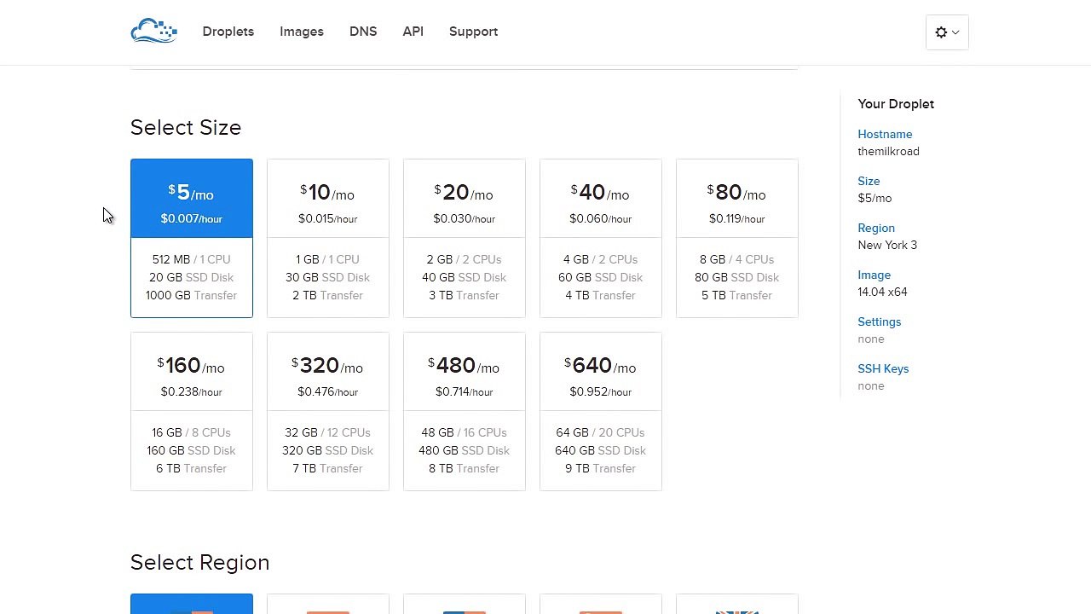Select the $160/mo 16 GB size
Image resolution: width=1091 pixels, height=614 pixels.
pyautogui.click(x=192, y=411)
